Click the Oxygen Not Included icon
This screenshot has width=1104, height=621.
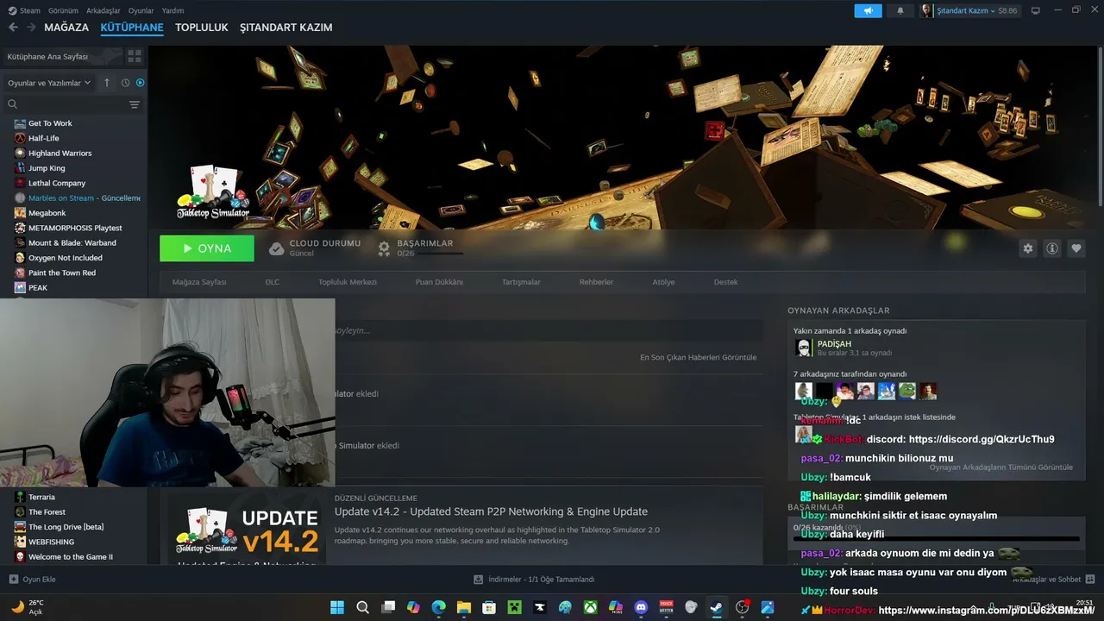point(20,258)
